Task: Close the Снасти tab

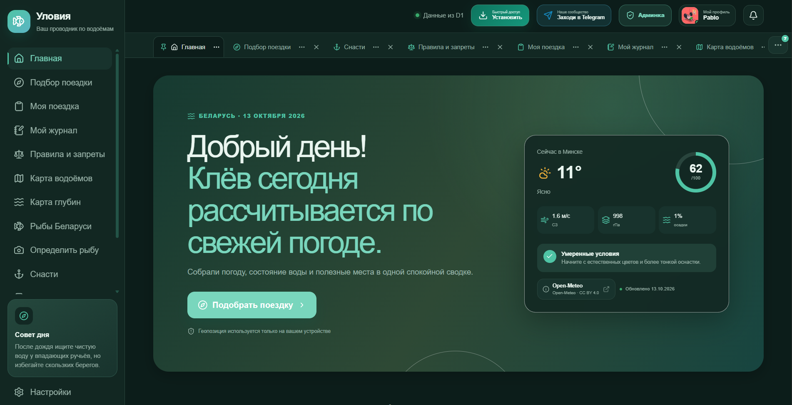Action: pyautogui.click(x=391, y=47)
